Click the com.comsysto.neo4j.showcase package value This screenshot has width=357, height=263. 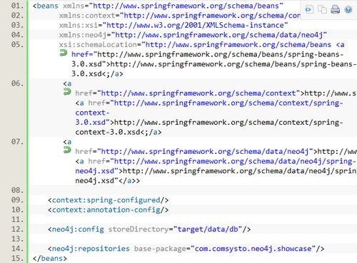tap(253, 249)
